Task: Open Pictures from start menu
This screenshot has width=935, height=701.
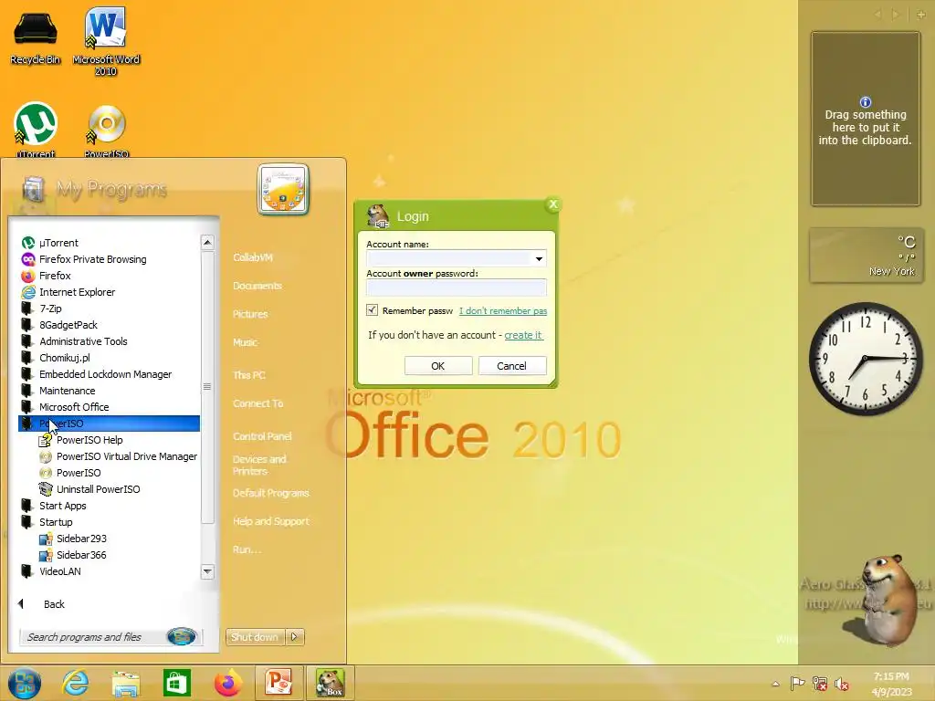Action: (x=250, y=314)
